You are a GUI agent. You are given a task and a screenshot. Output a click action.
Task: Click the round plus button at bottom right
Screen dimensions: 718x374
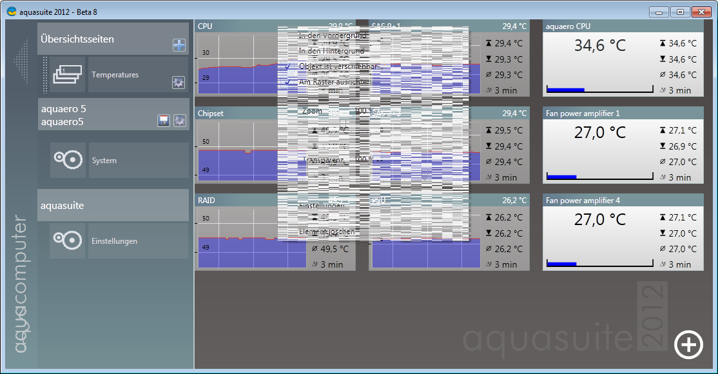(688, 344)
